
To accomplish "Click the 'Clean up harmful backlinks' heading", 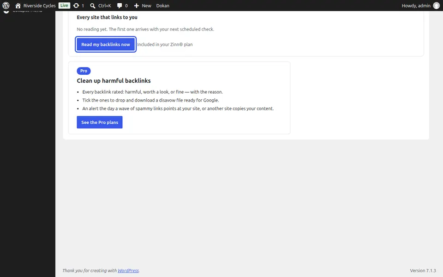I will [x=114, y=80].
